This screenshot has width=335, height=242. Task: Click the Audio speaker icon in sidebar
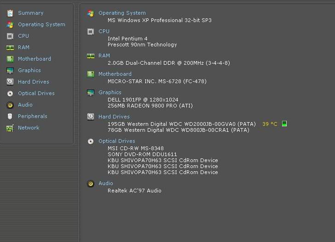click(x=10, y=105)
